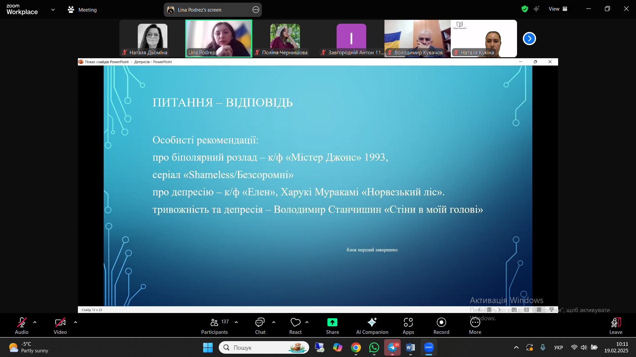636x357 pixels.
Task: Click the system tray microphone icon
Action: [543, 347]
